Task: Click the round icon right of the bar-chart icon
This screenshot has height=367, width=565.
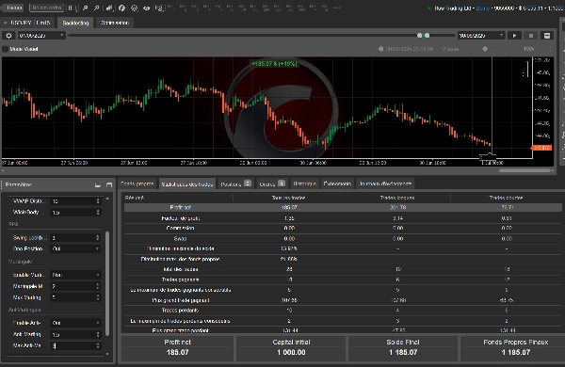Action: point(121,8)
